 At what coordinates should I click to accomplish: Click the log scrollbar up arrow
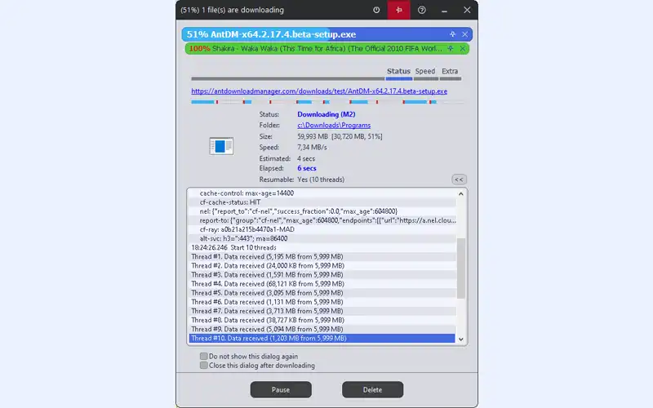[x=460, y=193]
